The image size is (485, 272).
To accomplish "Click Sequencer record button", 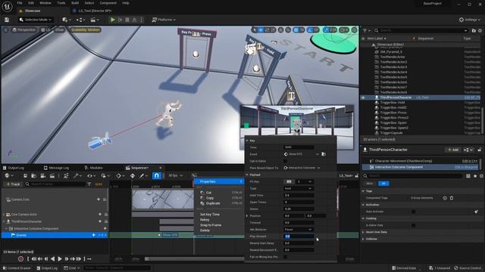I will [20, 258].
